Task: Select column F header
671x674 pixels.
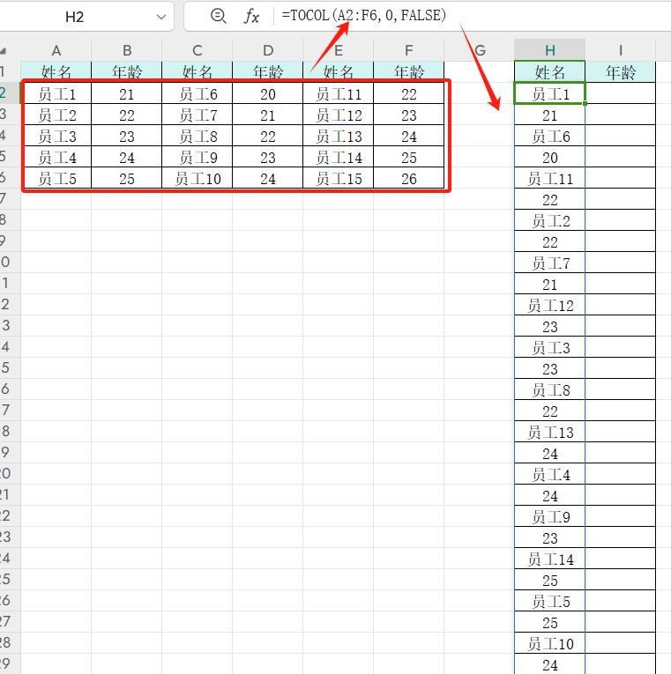Action: [x=408, y=50]
